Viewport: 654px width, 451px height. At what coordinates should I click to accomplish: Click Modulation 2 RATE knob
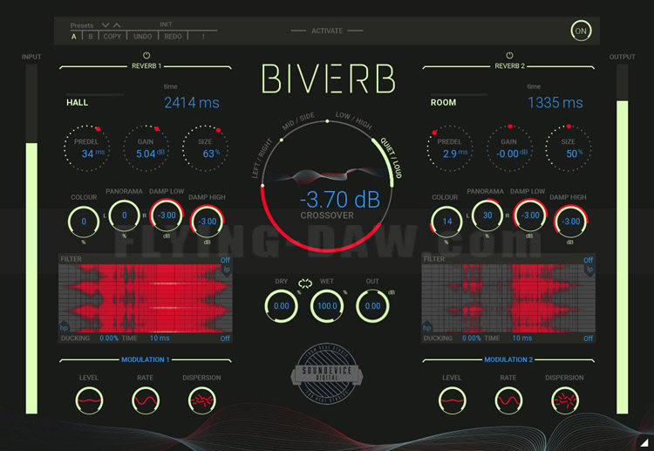(x=508, y=400)
